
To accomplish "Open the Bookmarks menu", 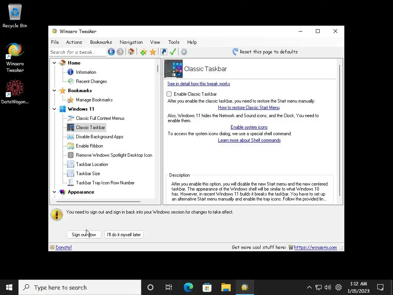I will [x=101, y=42].
